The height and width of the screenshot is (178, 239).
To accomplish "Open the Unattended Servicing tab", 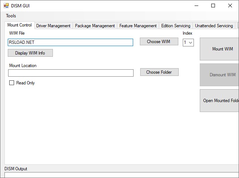I will tap(214, 26).
